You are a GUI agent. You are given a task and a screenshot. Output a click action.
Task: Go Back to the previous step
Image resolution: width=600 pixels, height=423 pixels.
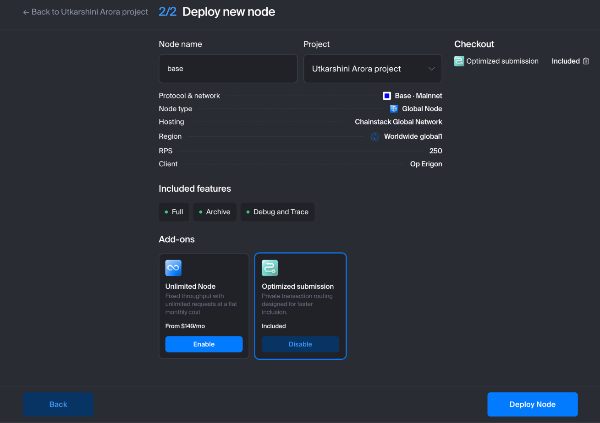pos(58,404)
